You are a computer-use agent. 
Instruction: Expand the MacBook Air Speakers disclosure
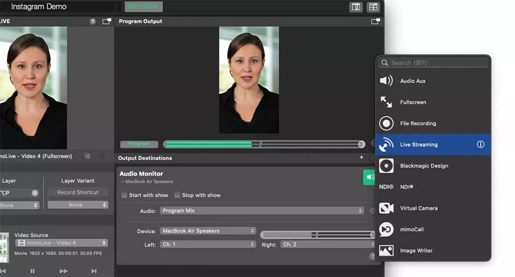[x=122, y=181]
